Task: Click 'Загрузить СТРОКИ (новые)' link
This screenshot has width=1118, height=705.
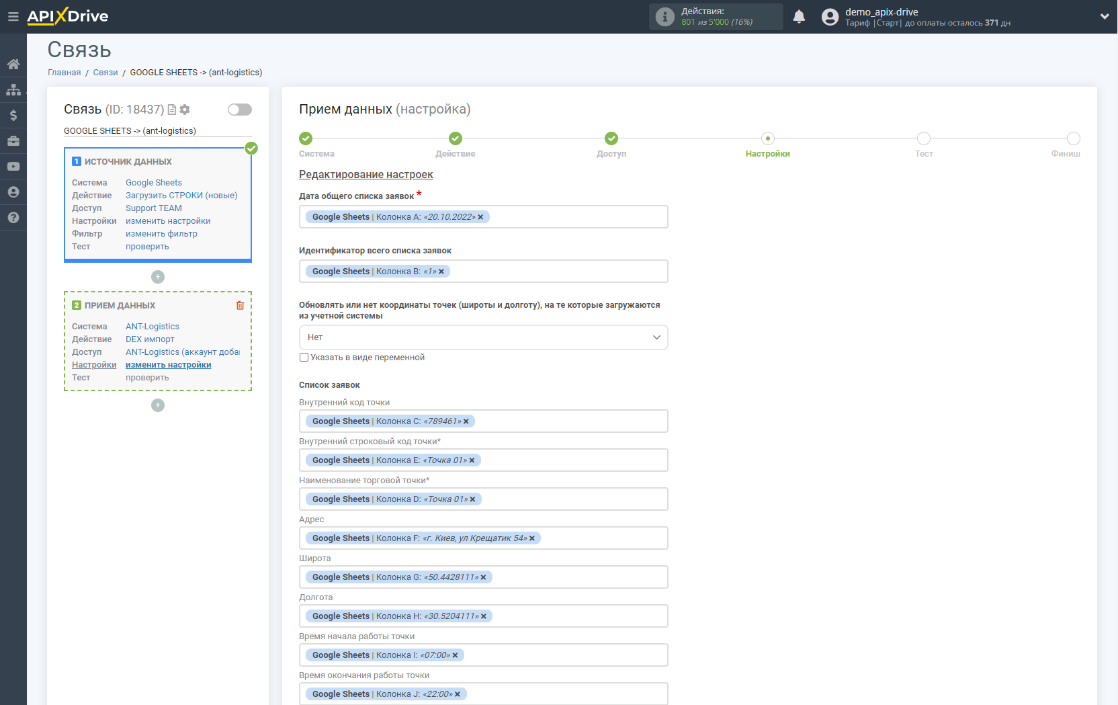Action: tap(181, 196)
